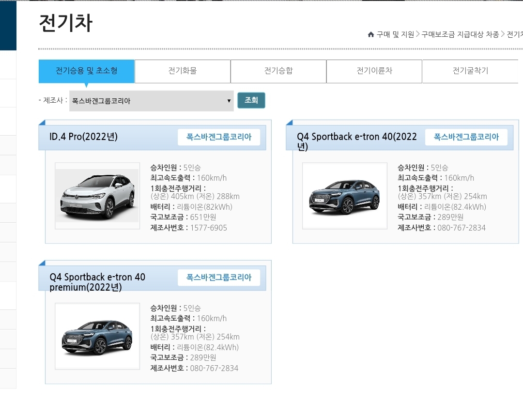Click the Q4 Sportback premium car thumbnail
This screenshot has height=403, width=523.
pos(97,336)
